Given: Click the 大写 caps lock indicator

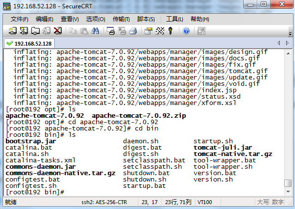Looking at the screenshot, I should (x=263, y=202).
